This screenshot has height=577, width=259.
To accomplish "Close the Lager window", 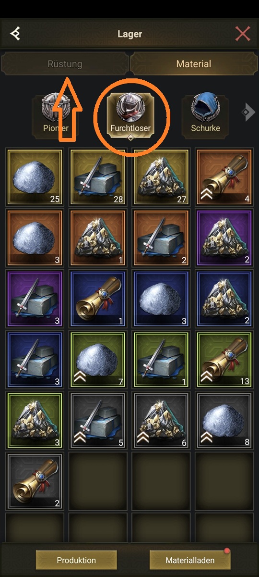I will tap(243, 34).
